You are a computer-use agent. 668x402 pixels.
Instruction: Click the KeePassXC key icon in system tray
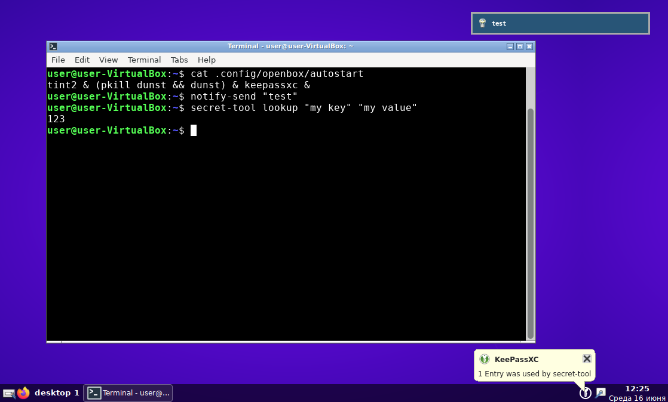pos(585,393)
